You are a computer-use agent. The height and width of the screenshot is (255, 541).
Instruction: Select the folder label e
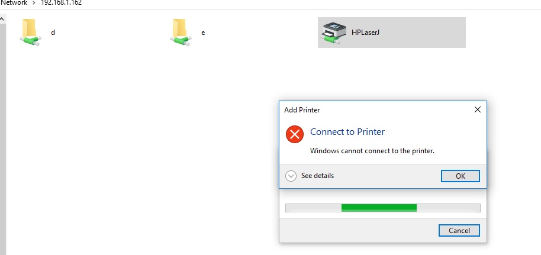tap(203, 33)
